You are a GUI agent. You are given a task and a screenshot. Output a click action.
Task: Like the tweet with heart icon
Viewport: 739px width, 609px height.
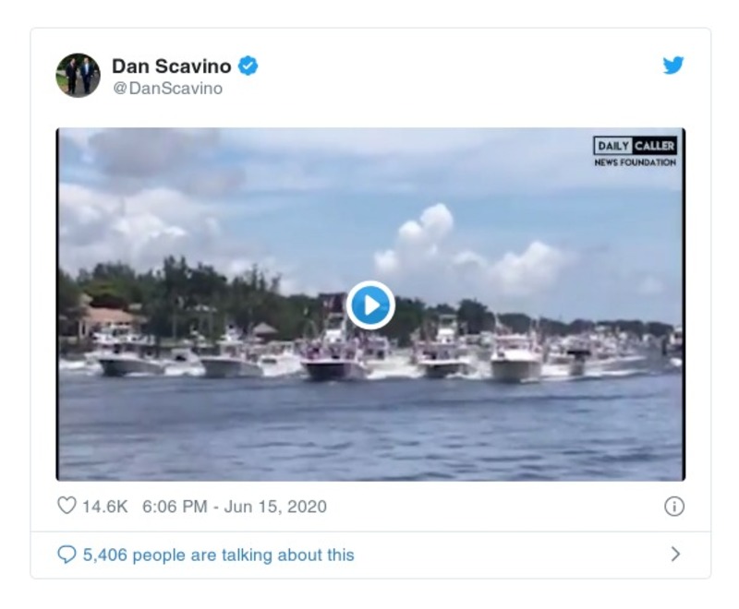point(67,507)
